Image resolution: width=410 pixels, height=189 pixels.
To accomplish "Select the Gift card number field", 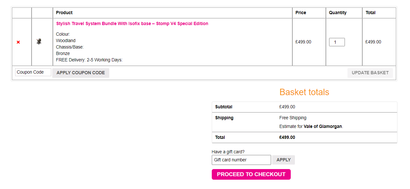I will coord(241,160).
